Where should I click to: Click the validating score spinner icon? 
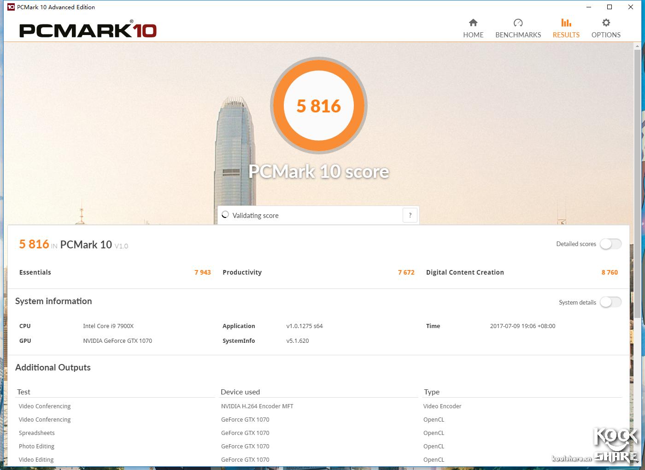225,215
